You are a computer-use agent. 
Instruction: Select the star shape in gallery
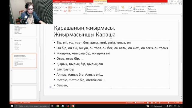click(x=116, y=11)
